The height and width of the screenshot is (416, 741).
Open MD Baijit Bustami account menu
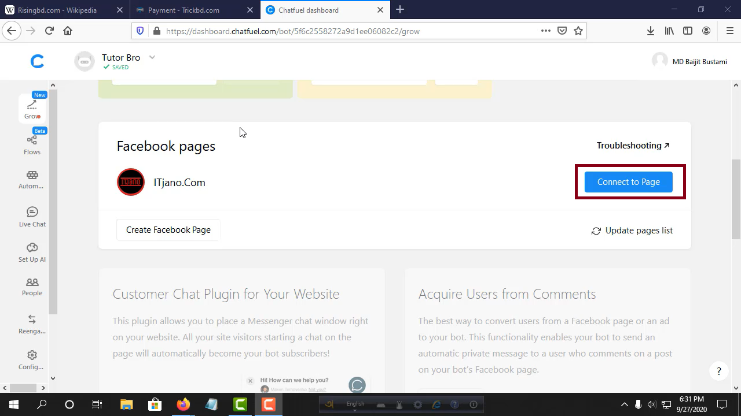689,61
